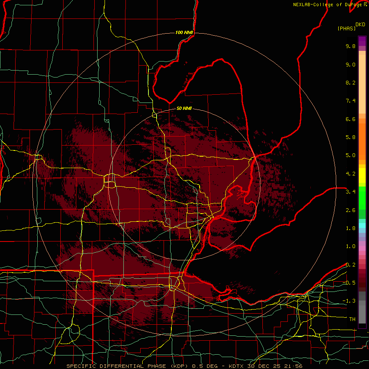The image size is (369, 369).
Task: Click the 8.2 legend value
Action: 351,82
